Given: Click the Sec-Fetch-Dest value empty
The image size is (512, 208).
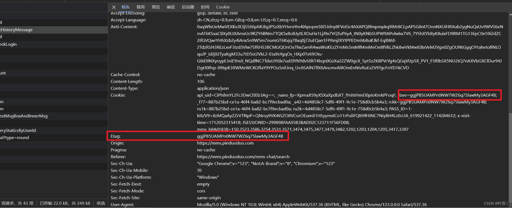Looking at the screenshot, I should tap(203, 184).
